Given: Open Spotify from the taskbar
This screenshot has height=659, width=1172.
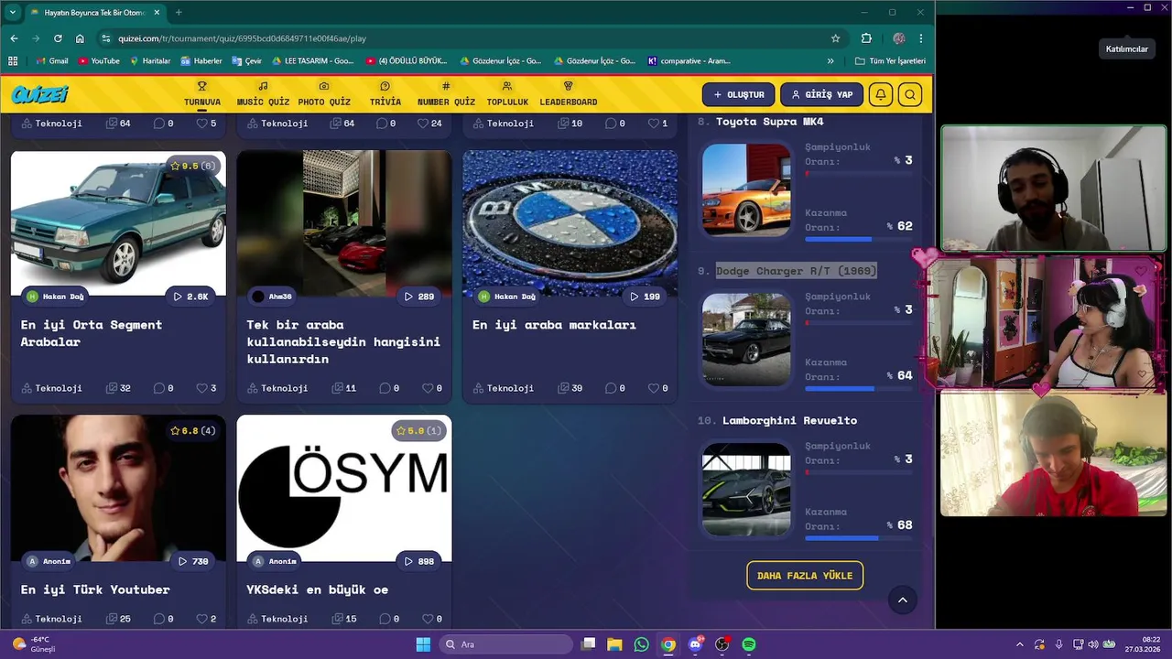Looking at the screenshot, I should coord(749,644).
